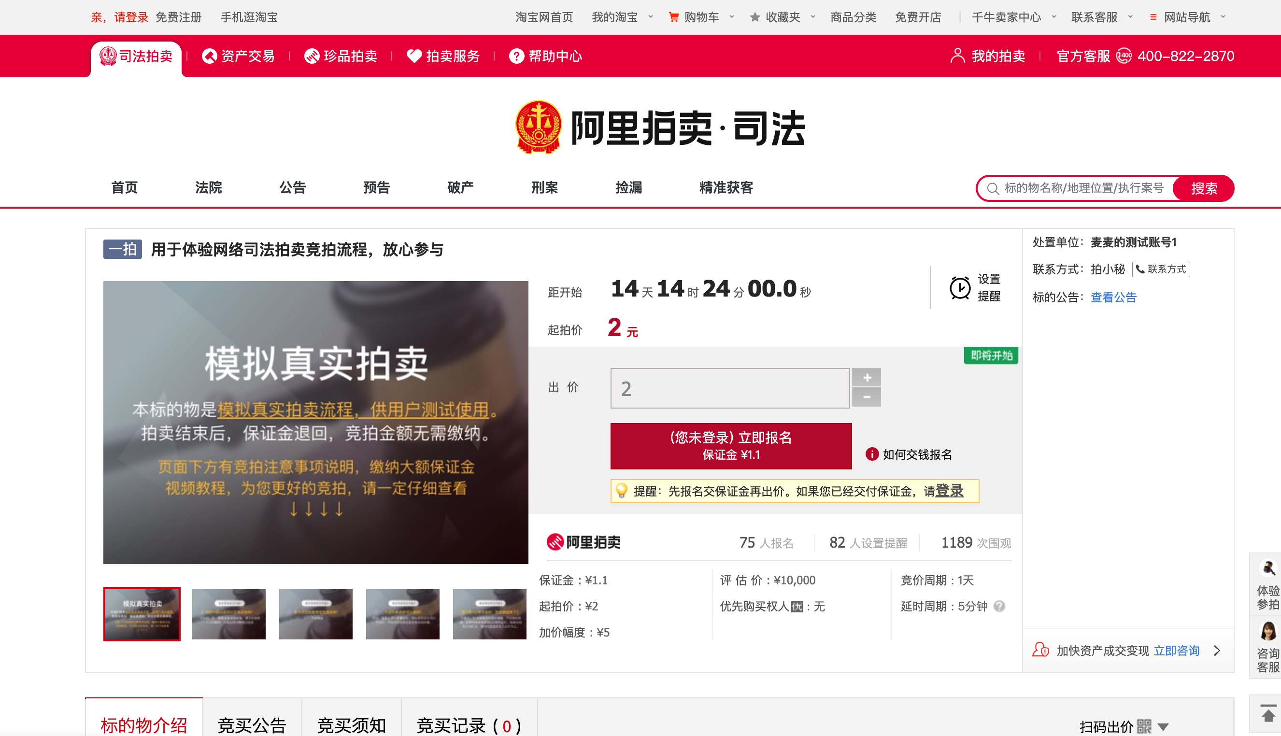Click the shopping cart 购物车 icon
The height and width of the screenshot is (736, 1281).
click(673, 17)
